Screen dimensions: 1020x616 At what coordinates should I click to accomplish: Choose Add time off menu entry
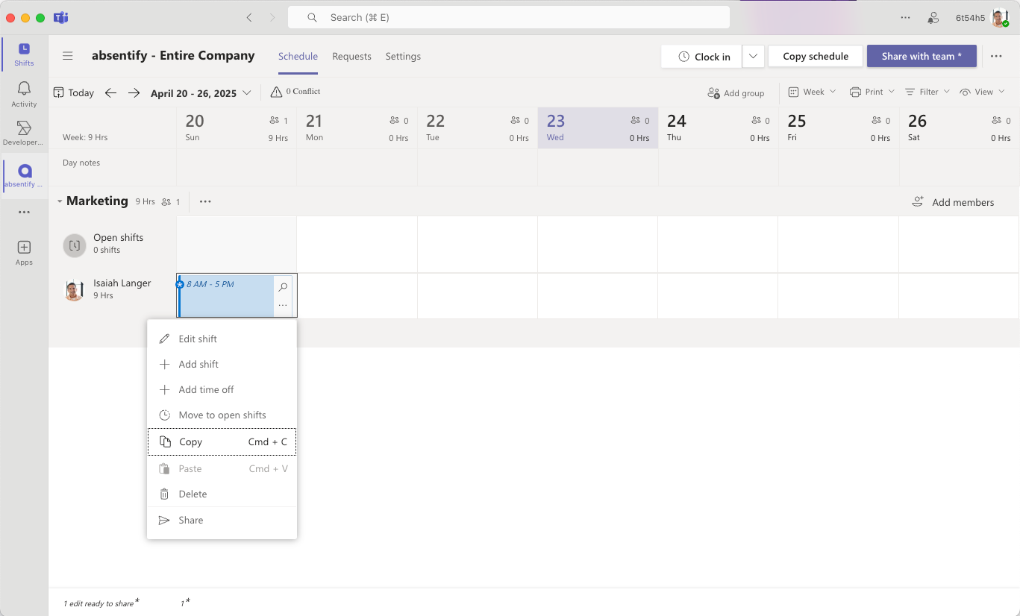[222, 389]
